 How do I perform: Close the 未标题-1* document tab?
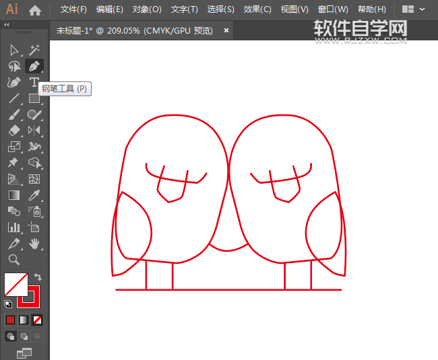226,30
